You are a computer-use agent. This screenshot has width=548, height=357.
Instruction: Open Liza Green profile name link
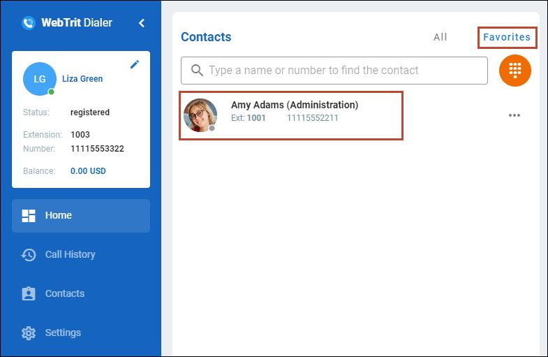coord(82,79)
